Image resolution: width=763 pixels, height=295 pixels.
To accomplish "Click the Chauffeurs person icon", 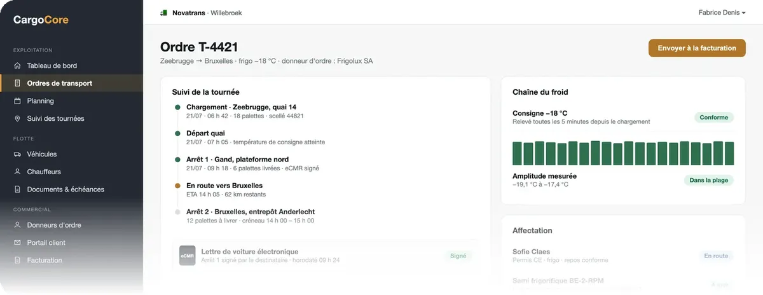I will pos(17,172).
